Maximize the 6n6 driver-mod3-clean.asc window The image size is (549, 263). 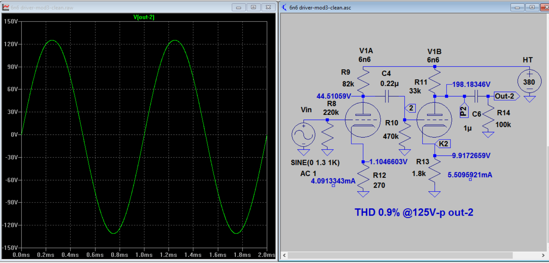coord(532,7)
